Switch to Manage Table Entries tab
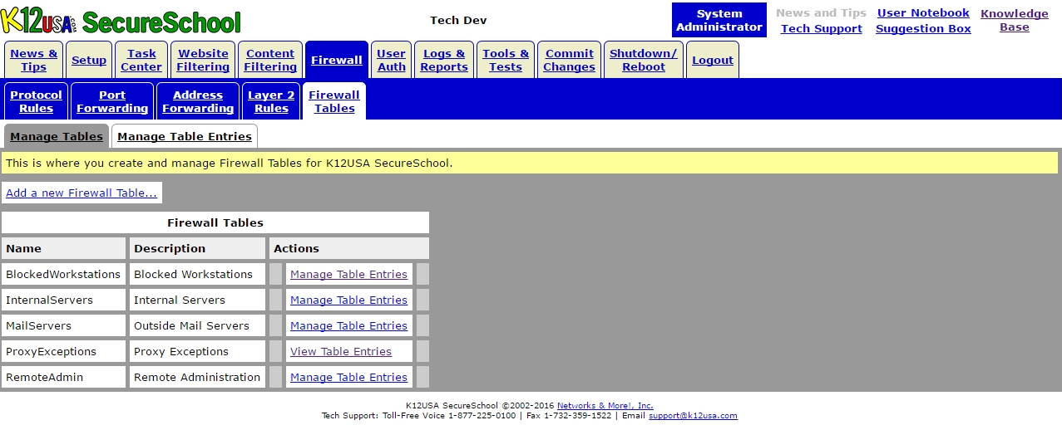 [x=184, y=136]
